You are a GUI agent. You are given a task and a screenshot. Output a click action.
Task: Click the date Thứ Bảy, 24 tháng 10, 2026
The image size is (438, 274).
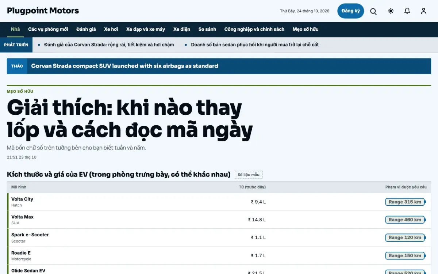(x=305, y=11)
